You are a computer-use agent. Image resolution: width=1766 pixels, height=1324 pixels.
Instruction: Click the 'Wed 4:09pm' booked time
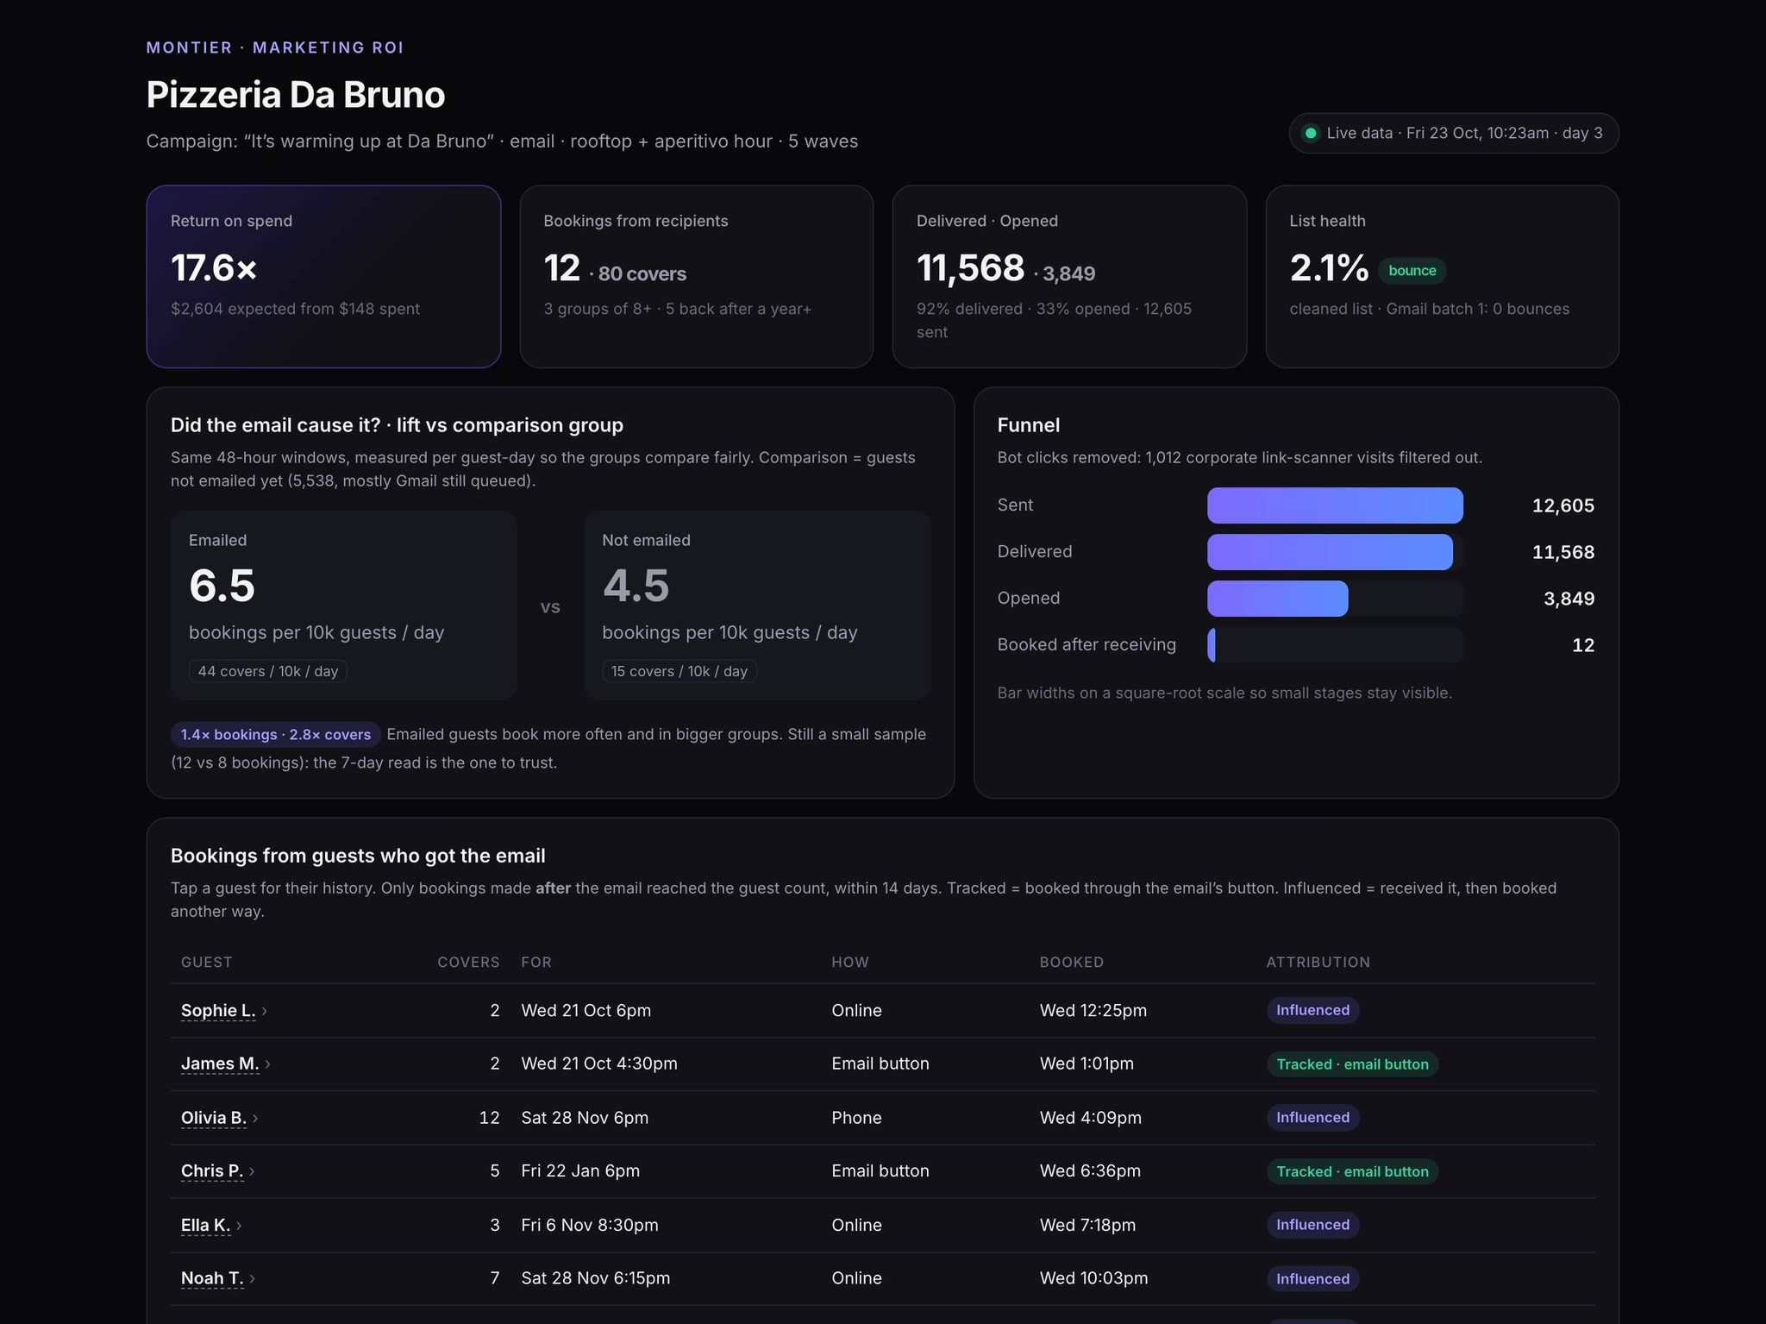tap(1091, 1118)
